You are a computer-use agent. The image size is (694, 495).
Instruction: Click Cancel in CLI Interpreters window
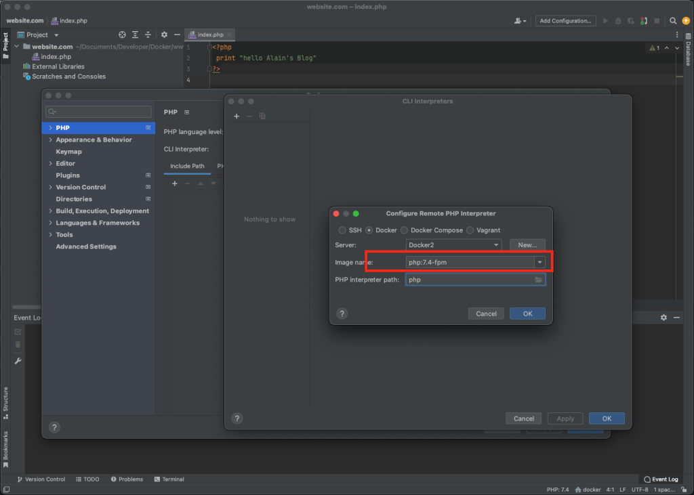(x=524, y=418)
